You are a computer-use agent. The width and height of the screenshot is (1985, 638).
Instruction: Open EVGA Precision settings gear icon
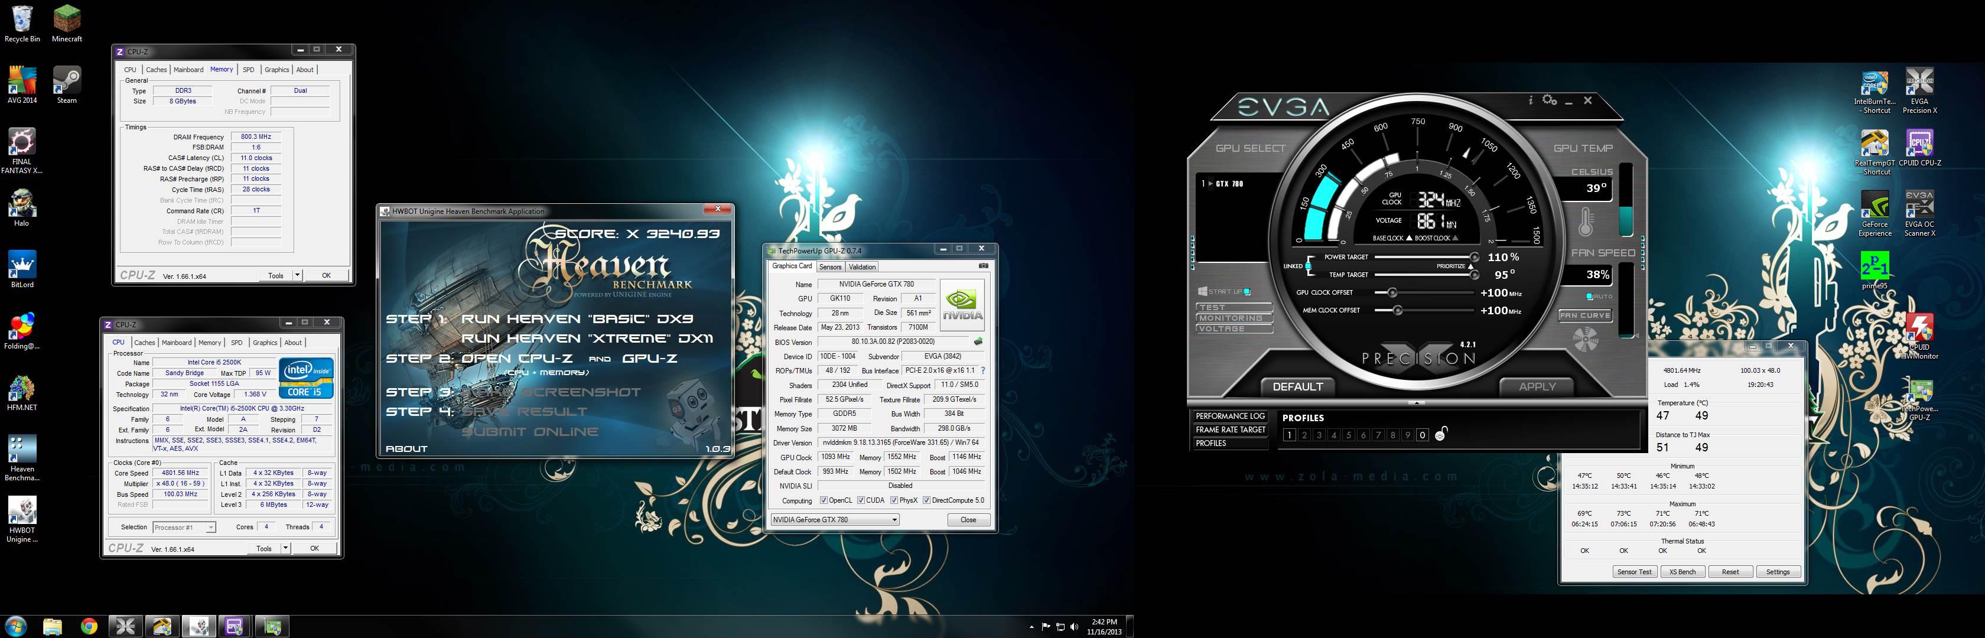click(x=1550, y=100)
